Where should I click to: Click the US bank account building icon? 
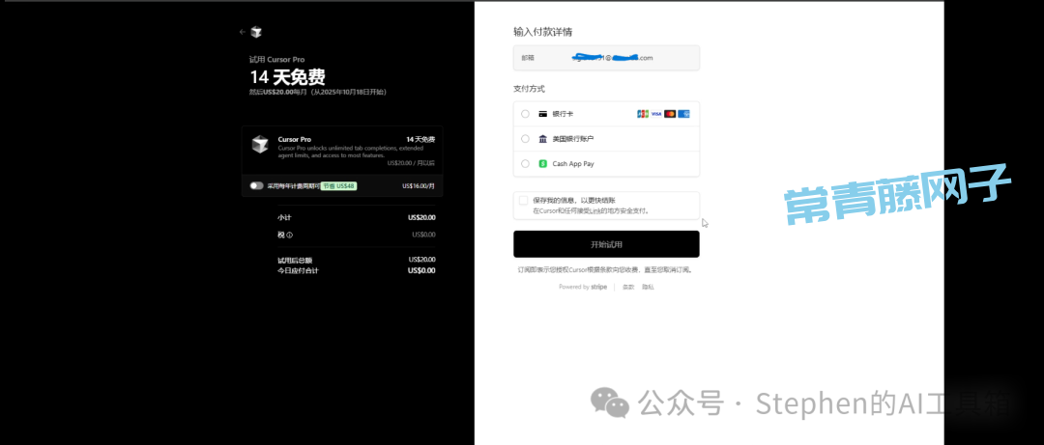(x=543, y=139)
